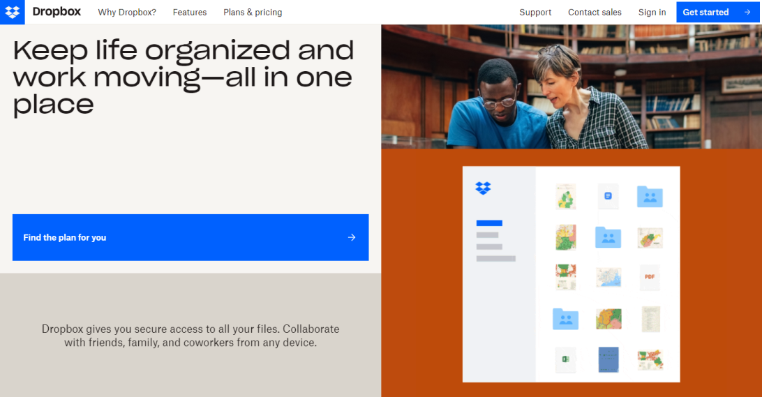Open the Features menu item
762x397 pixels.
pyautogui.click(x=190, y=12)
